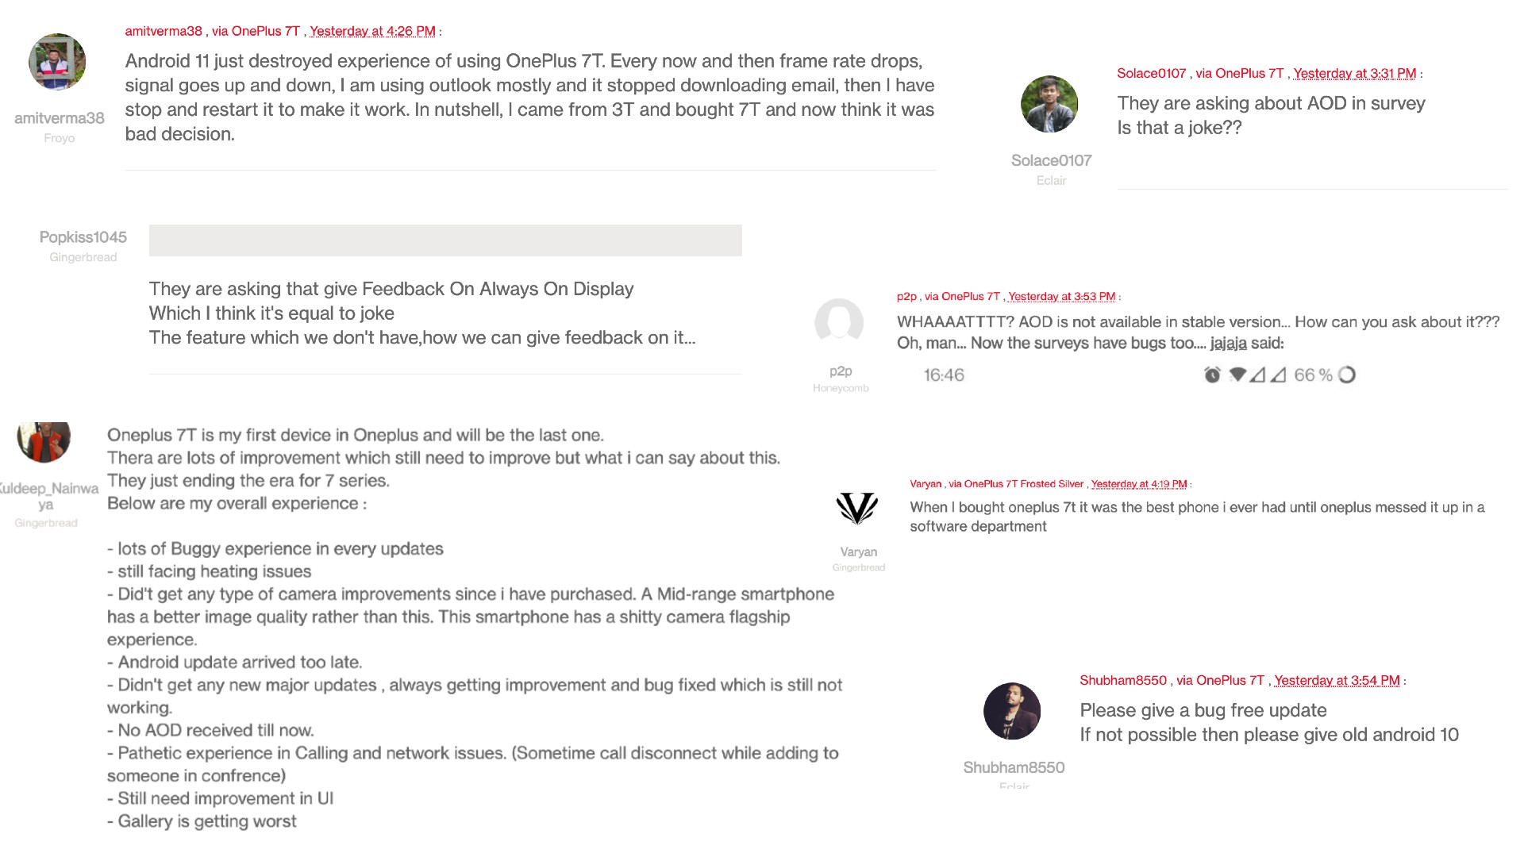Open red Solace0107 username link in post header
Viewport: 1524px width, 857px height.
click(1151, 74)
